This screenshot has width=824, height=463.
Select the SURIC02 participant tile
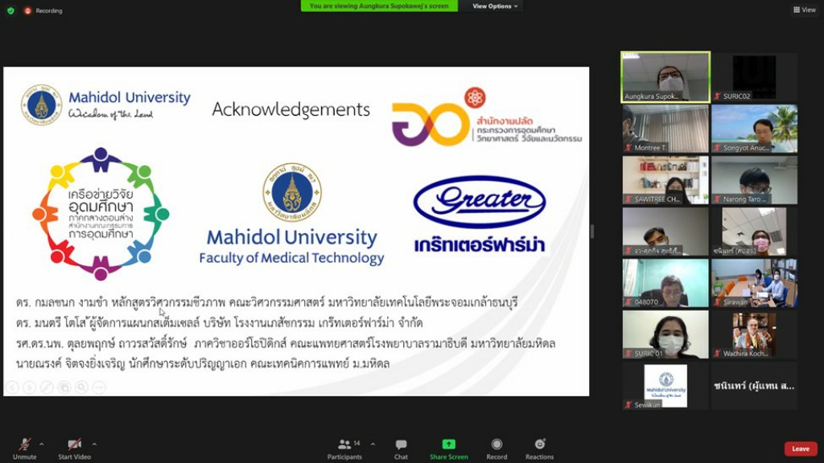(x=754, y=76)
